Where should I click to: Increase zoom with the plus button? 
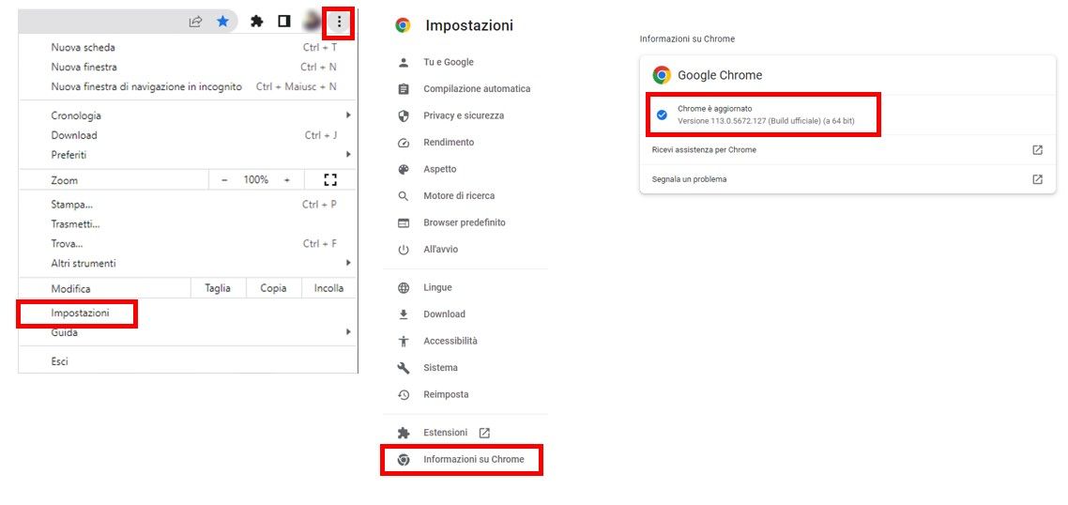pyautogui.click(x=287, y=180)
